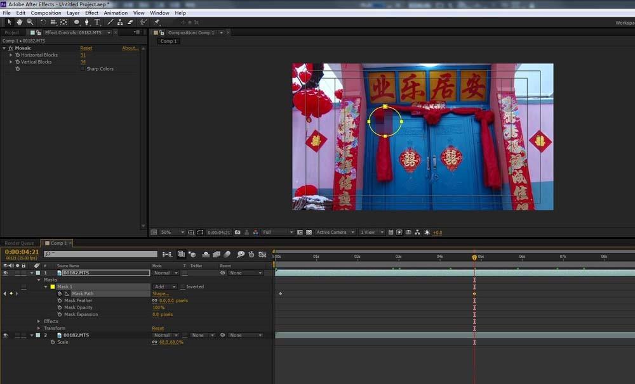The width and height of the screenshot is (635, 384).
Task: Enable the Sharp Colors checkbox
Action: [x=83, y=69]
